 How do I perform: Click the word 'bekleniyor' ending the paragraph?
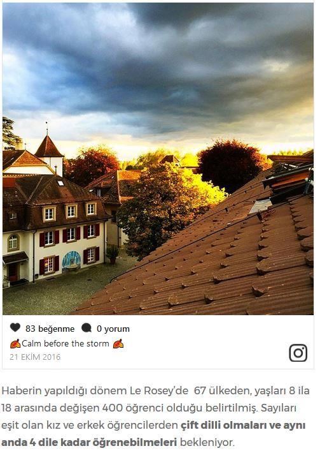[x=207, y=442]
